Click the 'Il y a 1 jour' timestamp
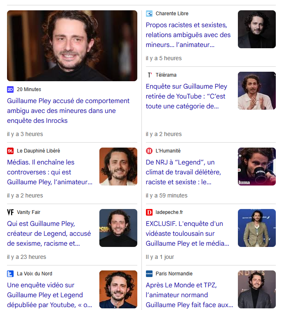 click(x=160, y=257)
